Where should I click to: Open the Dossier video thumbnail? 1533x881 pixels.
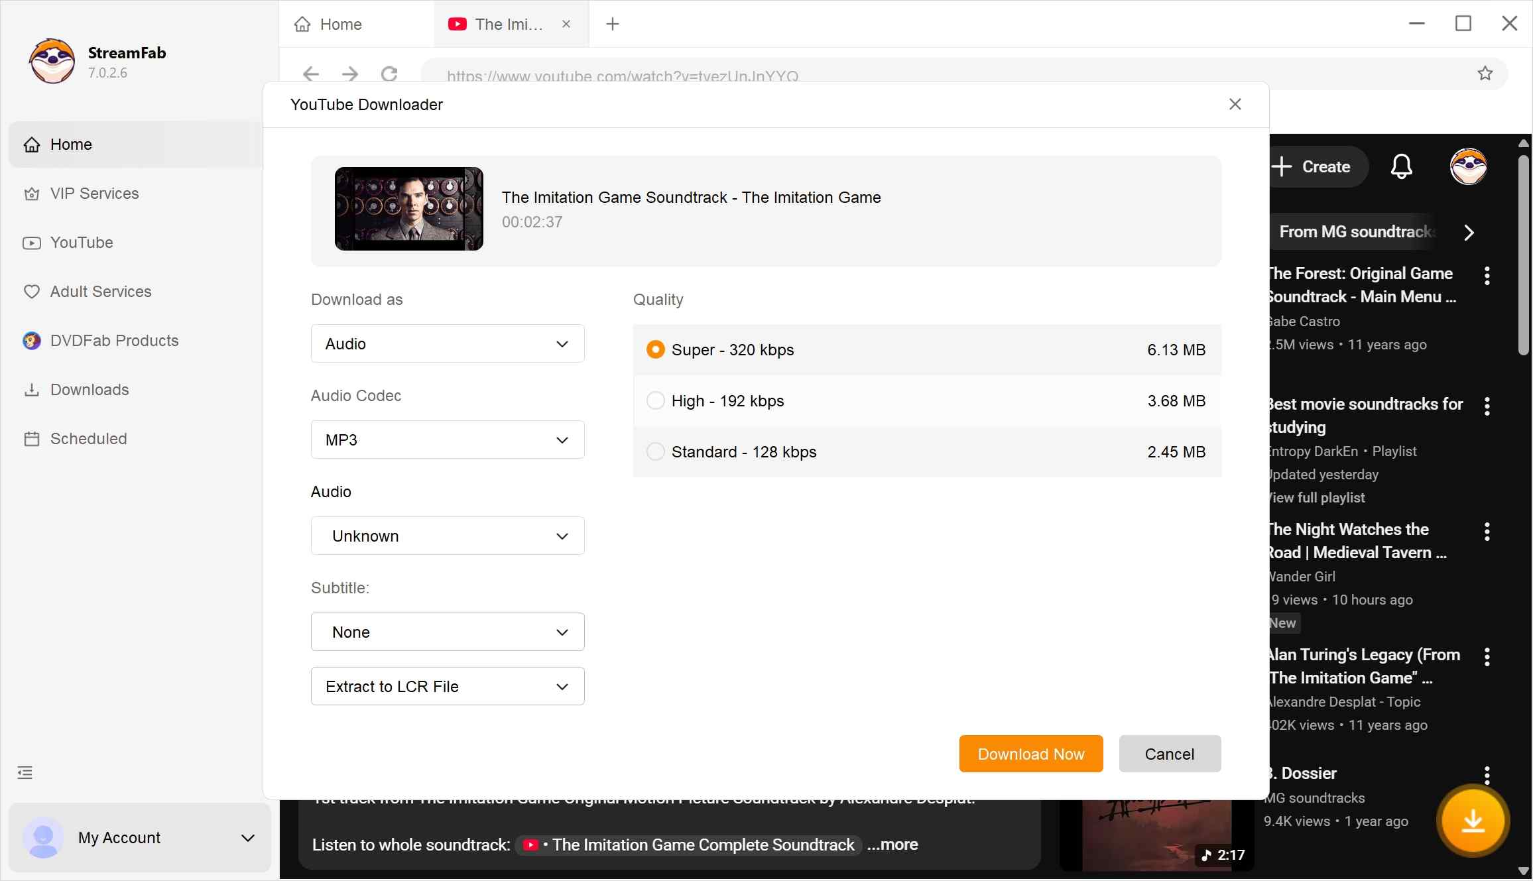coord(1157,835)
